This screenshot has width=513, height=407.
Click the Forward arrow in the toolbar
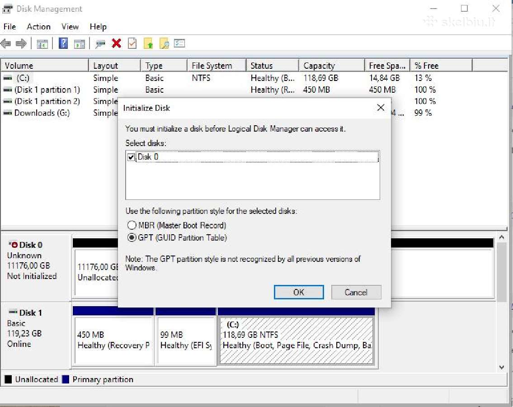coord(21,43)
